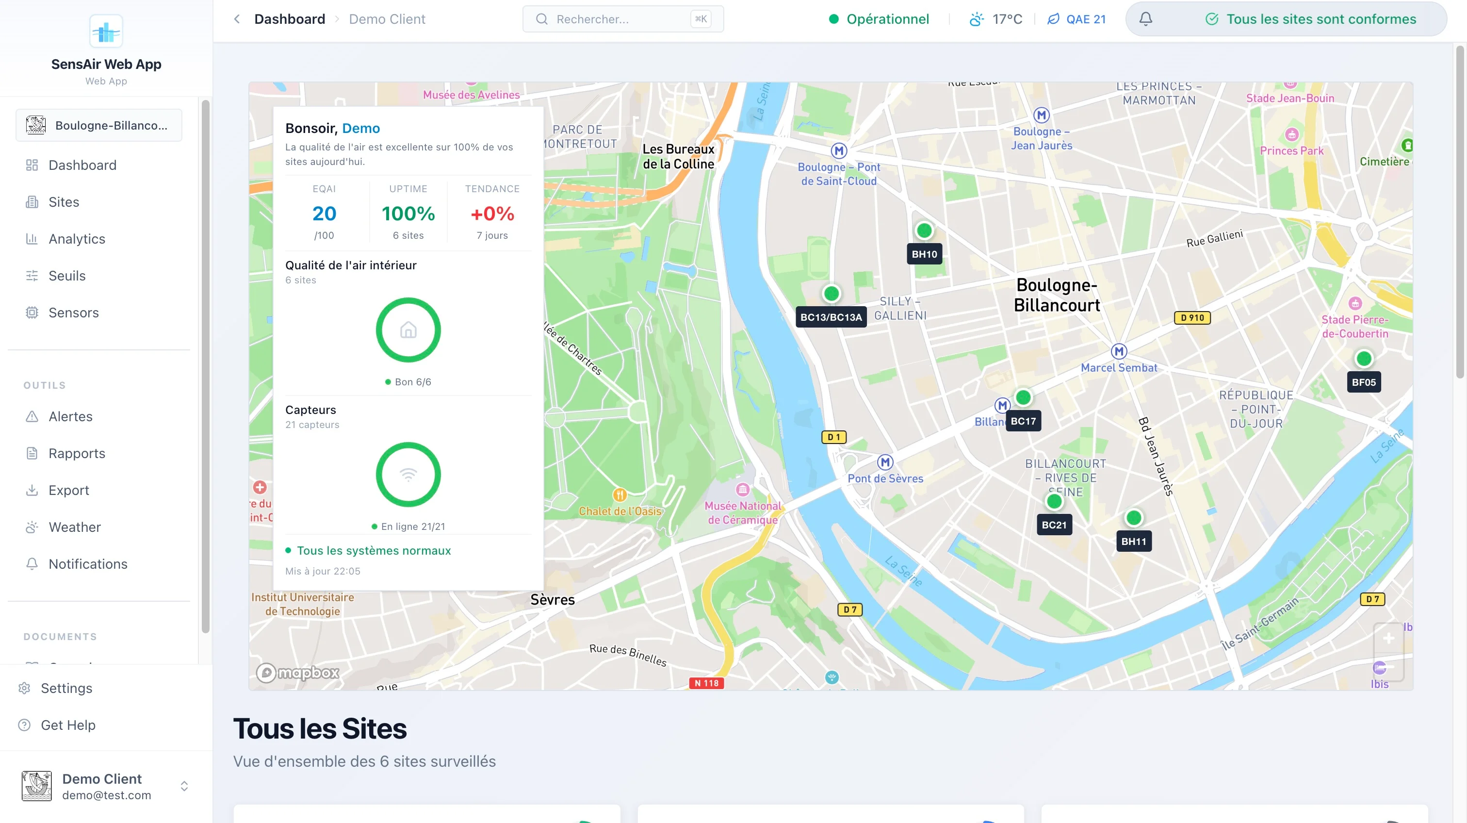Click the Settings gear icon
The width and height of the screenshot is (1467, 823).
point(24,688)
